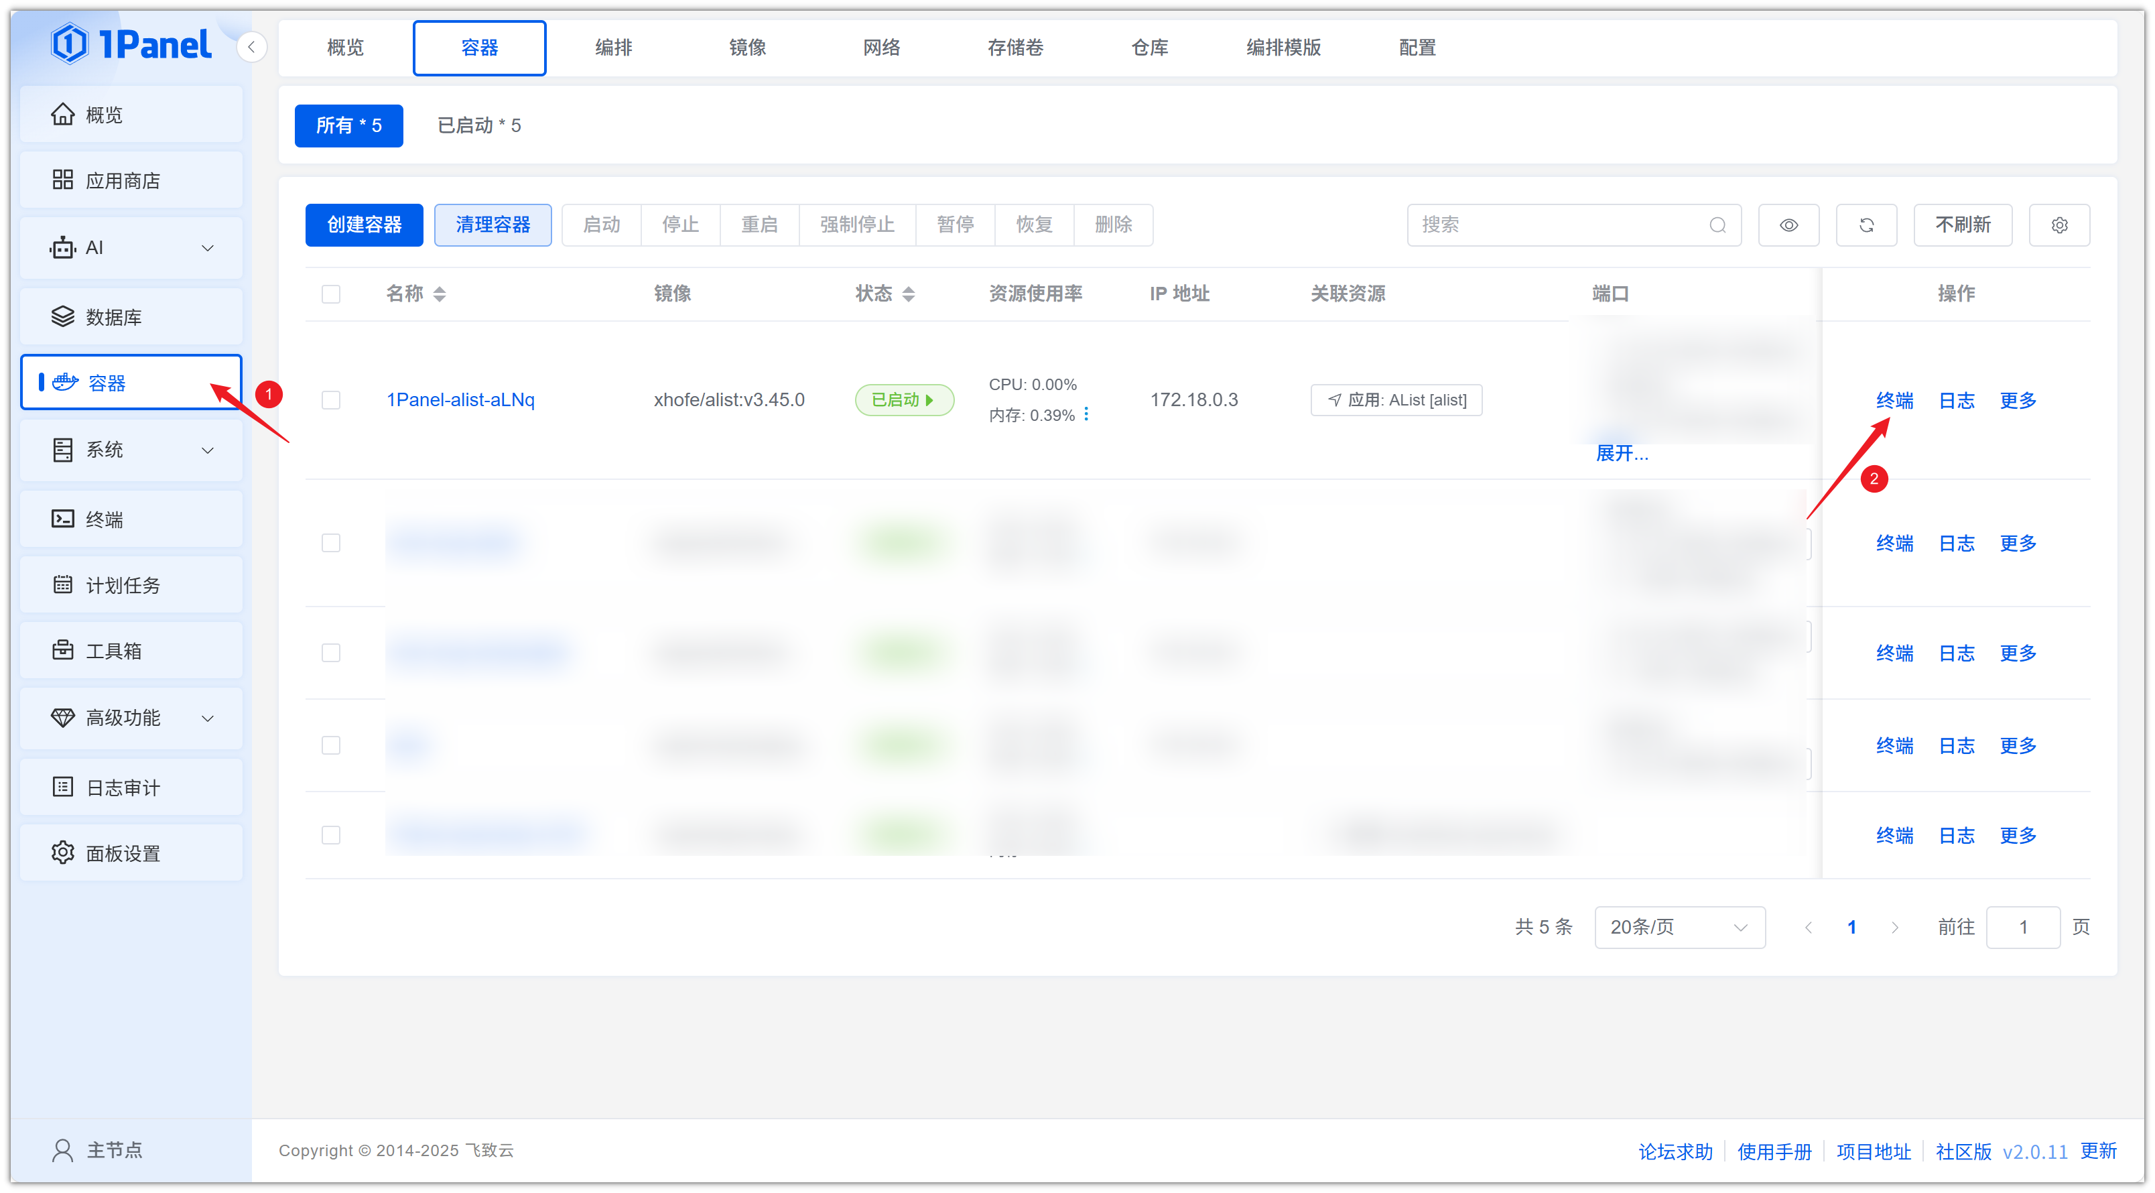The width and height of the screenshot is (2155, 1193).
Task: Select the 1Panel-alist-aLNq row checkbox
Action: (x=331, y=400)
